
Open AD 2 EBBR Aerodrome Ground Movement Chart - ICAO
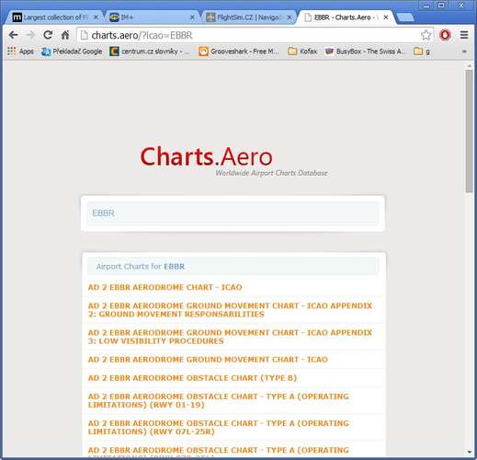tap(208, 360)
